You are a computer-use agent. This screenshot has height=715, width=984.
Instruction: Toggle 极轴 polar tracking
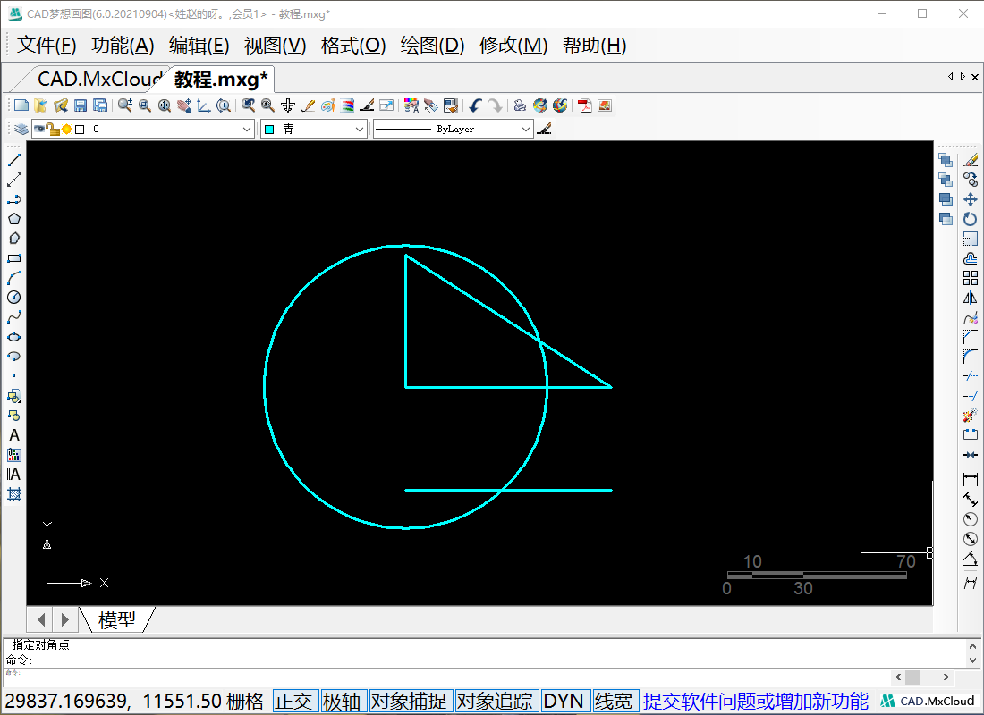pos(342,701)
